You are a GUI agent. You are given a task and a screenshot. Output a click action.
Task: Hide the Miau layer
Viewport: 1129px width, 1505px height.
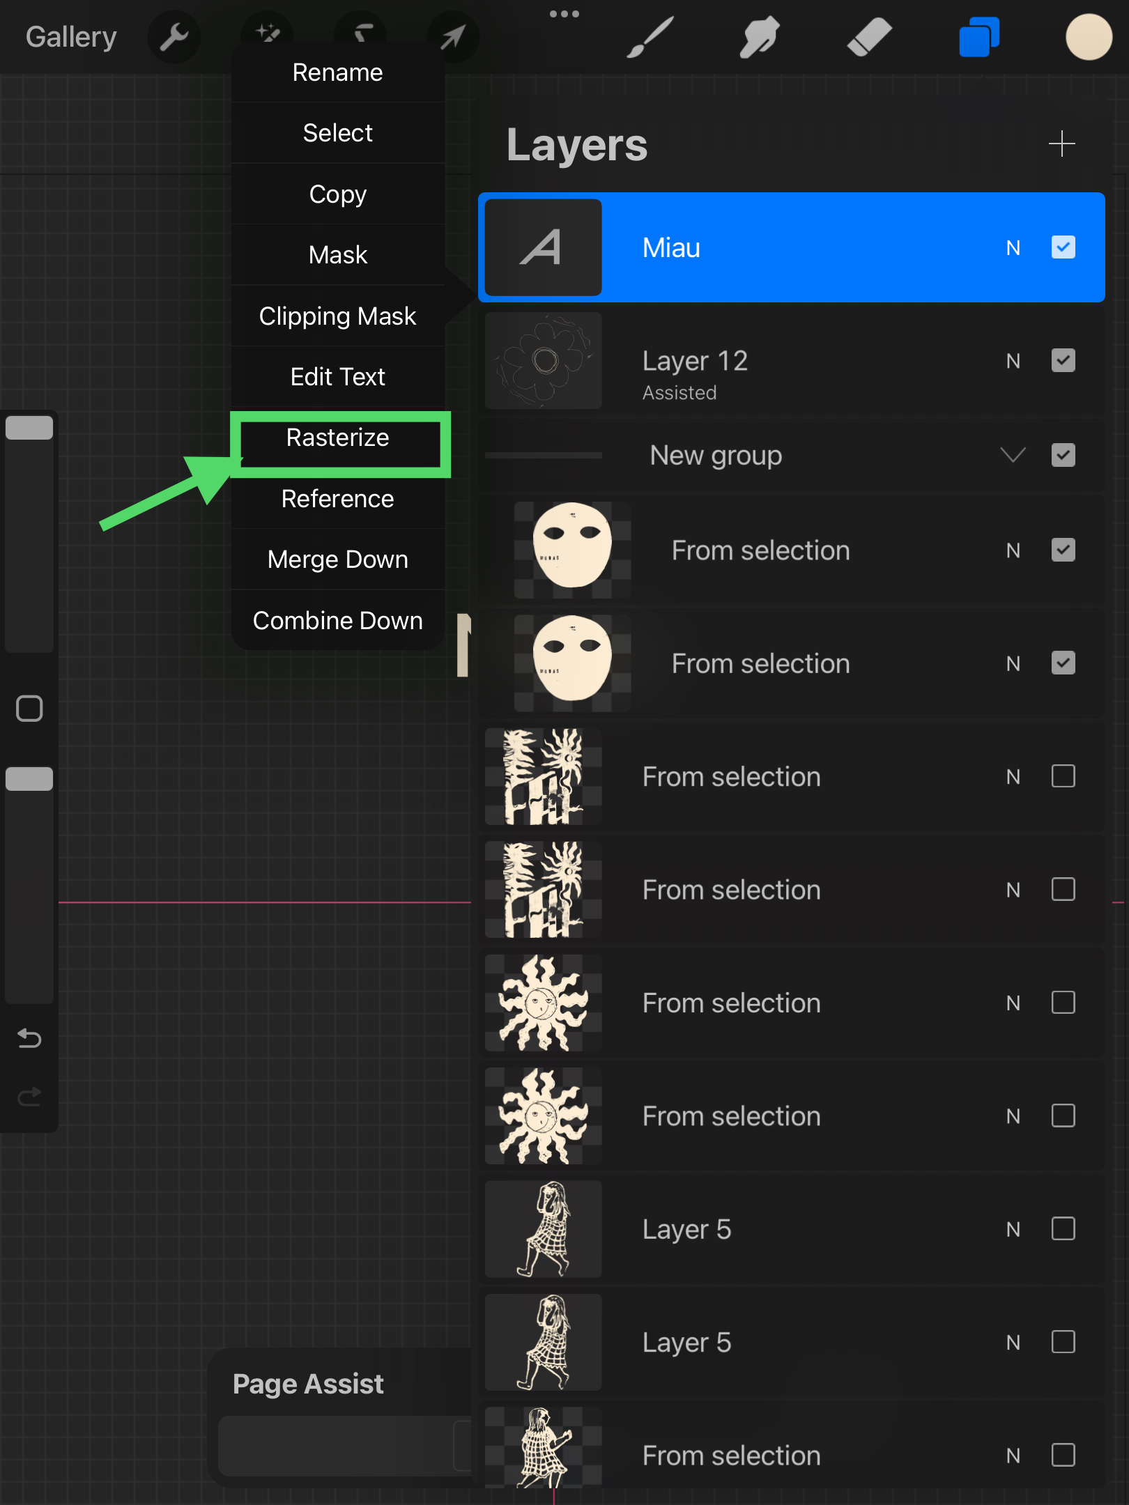1063,247
